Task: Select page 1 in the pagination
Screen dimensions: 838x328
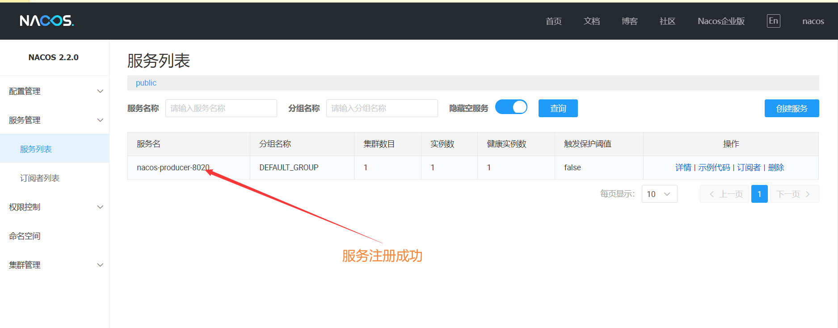Action: 759,194
